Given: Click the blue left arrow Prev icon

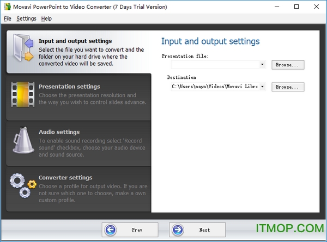Looking at the screenshot, I should [111, 229].
